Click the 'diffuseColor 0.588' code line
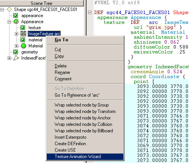Screen dimensions: 189x163 tap(161, 47)
